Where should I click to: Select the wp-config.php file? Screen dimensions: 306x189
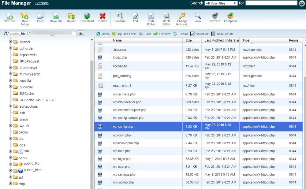[199, 127]
